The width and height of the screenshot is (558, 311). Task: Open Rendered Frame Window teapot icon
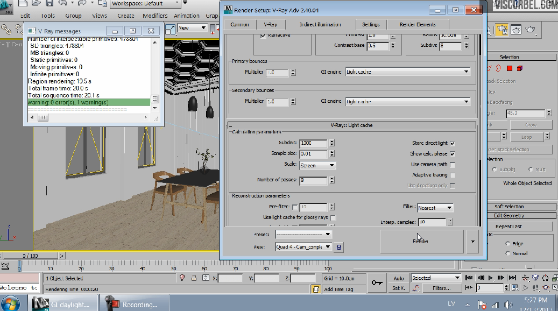(x=516, y=30)
